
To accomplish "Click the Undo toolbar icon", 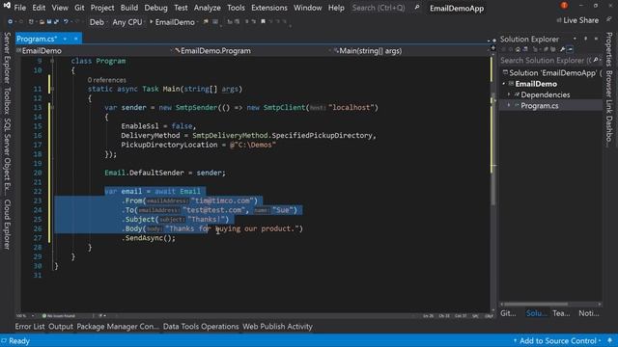I will (67, 21).
